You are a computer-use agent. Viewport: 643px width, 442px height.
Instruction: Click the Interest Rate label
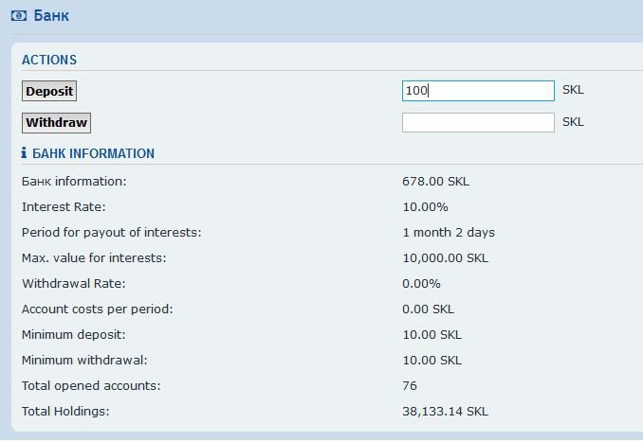64,206
